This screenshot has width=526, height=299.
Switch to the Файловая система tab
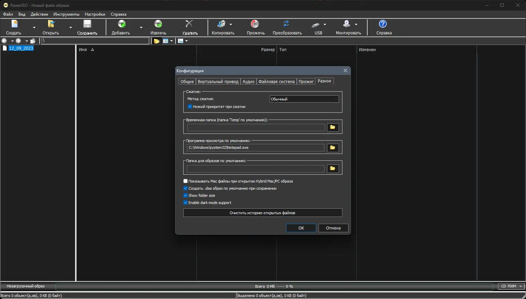coord(276,81)
